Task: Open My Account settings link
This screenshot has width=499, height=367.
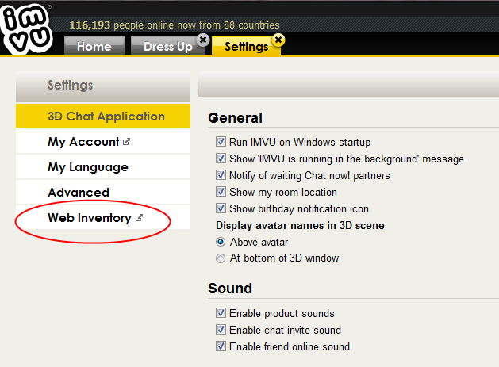Action: [103, 142]
